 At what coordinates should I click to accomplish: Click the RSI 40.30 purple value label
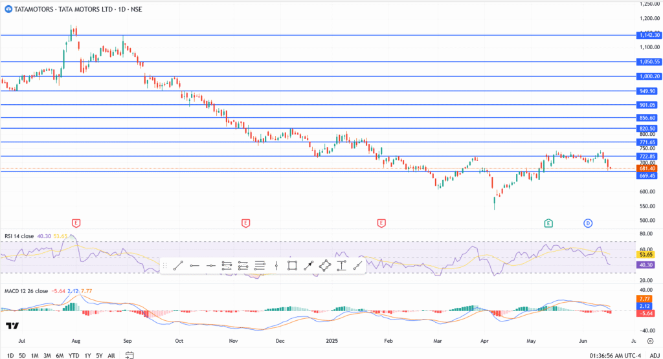coord(646,265)
